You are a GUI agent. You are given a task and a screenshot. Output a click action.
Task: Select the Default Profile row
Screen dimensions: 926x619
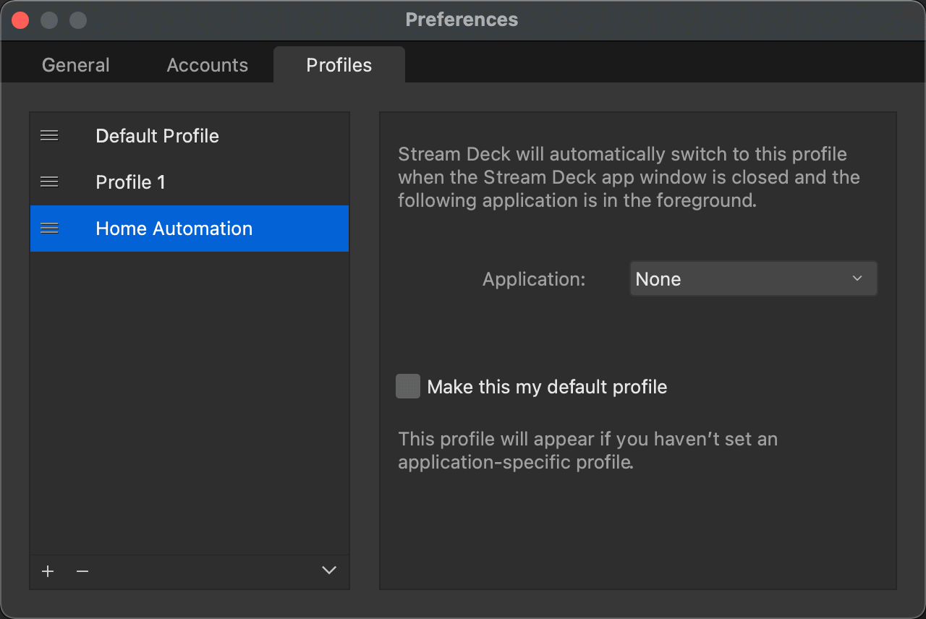click(x=190, y=136)
